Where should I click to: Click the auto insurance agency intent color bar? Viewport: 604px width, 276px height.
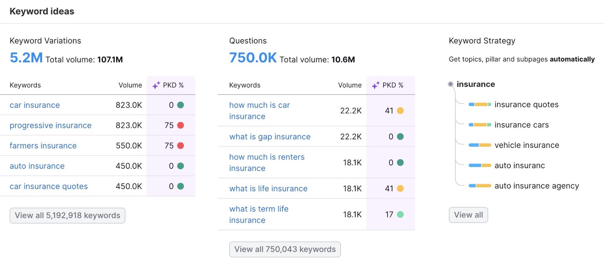coord(480,186)
